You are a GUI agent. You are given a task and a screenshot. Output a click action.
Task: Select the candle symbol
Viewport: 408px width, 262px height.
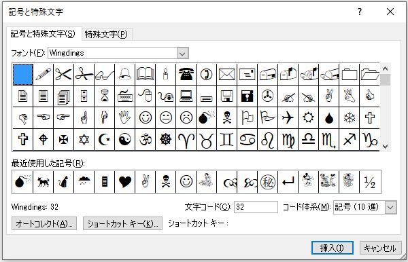(x=165, y=74)
